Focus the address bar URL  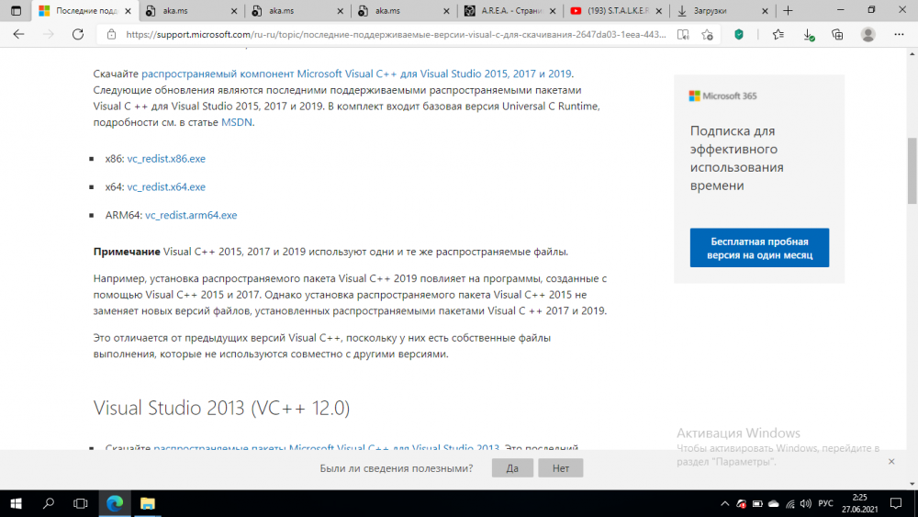pos(396,35)
